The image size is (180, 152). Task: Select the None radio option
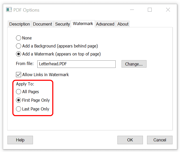click(x=19, y=38)
